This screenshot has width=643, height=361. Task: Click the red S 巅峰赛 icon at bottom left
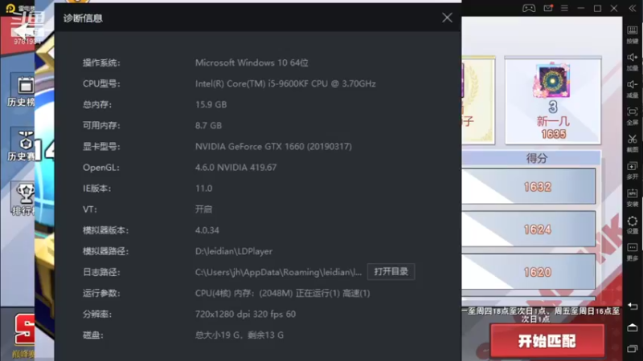click(x=25, y=335)
